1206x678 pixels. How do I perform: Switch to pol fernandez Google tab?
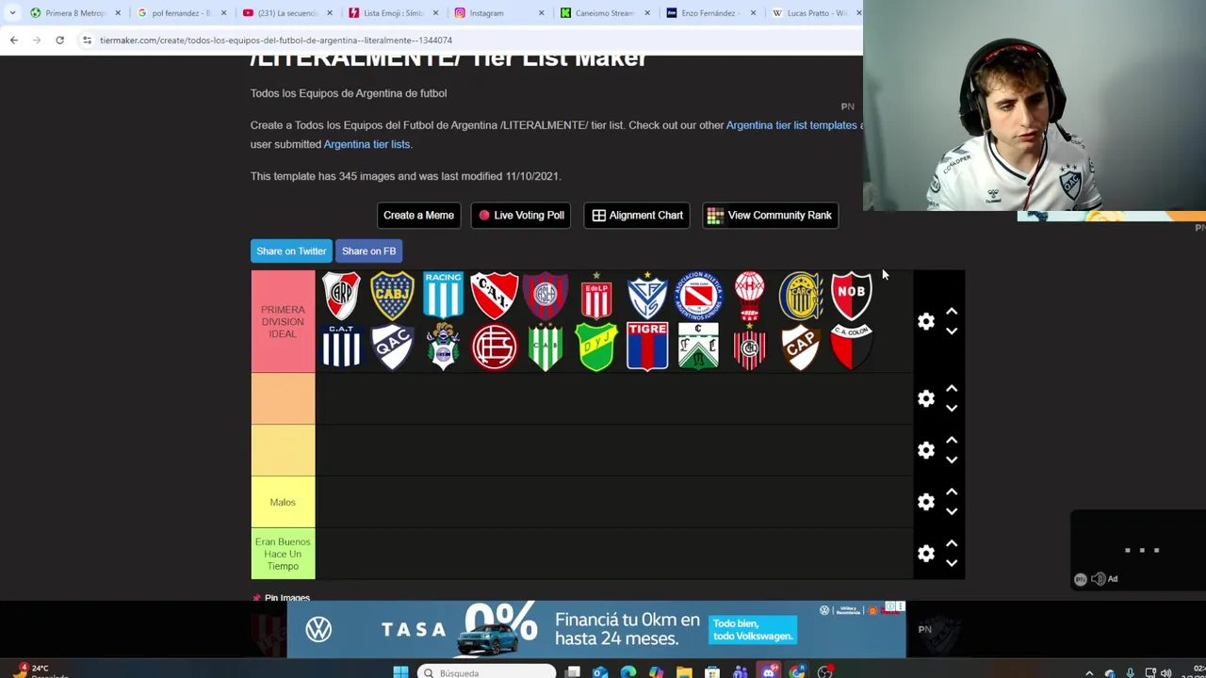[x=180, y=13]
